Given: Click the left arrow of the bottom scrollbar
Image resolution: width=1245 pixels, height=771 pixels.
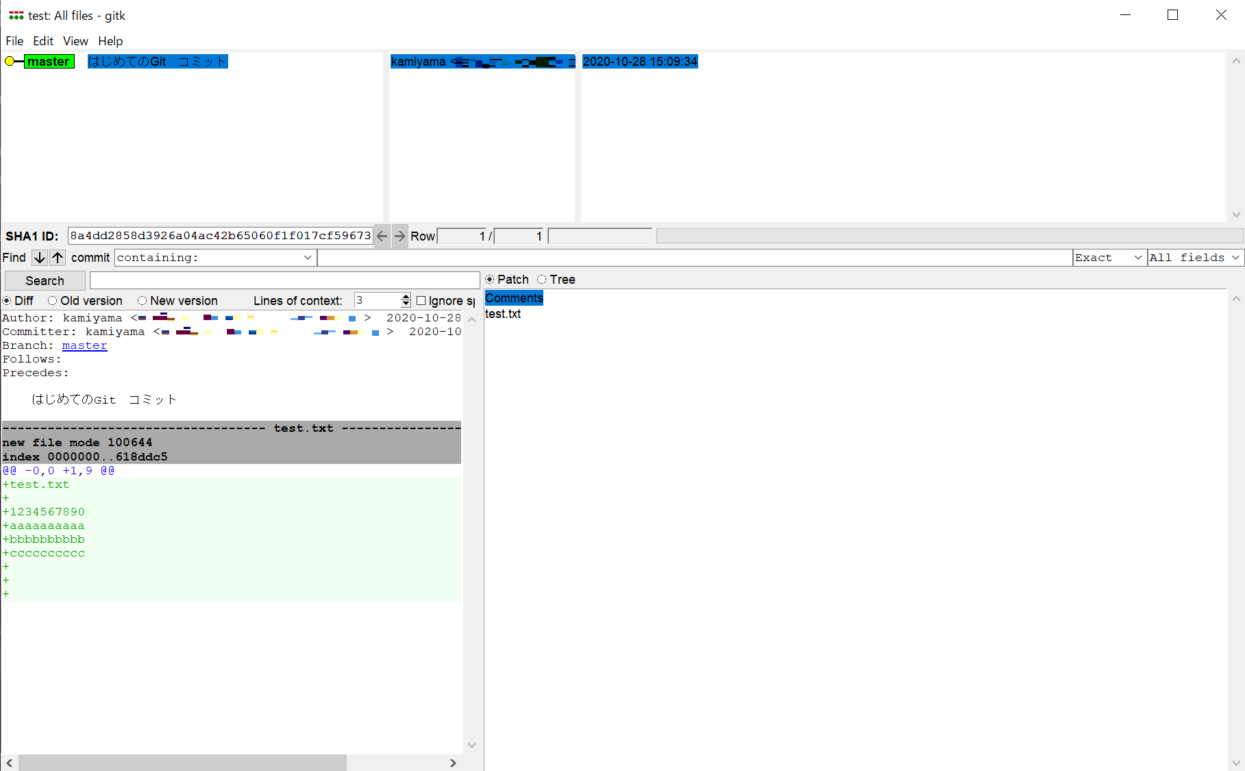Looking at the screenshot, I should point(9,763).
